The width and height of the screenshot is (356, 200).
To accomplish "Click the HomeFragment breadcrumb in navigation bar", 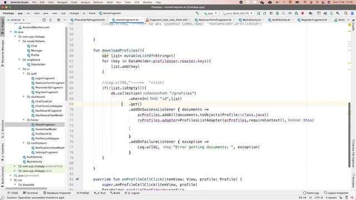I will click(x=110, y=13).
